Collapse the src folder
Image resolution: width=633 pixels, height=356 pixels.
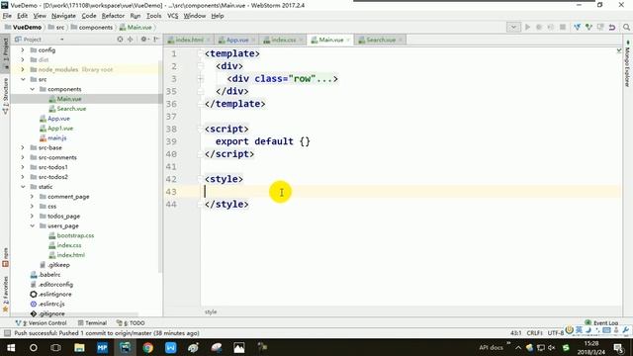coord(23,79)
